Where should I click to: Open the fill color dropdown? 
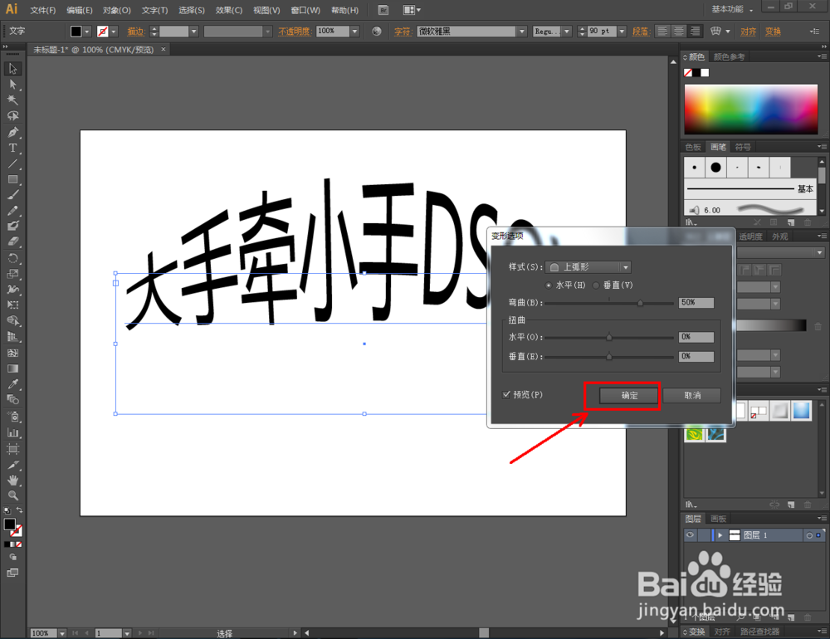(x=87, y=32)
